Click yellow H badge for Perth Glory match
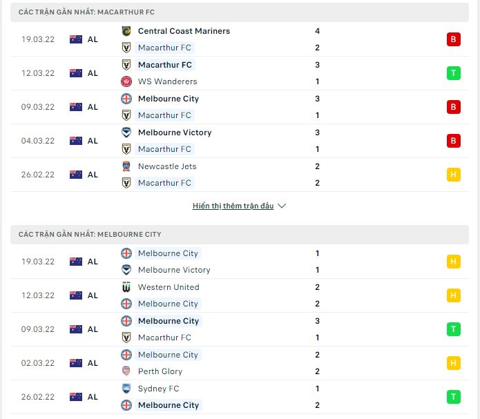The height and width of the screenshot is (419, 480). pyautogui.click(x=453, y=363)
